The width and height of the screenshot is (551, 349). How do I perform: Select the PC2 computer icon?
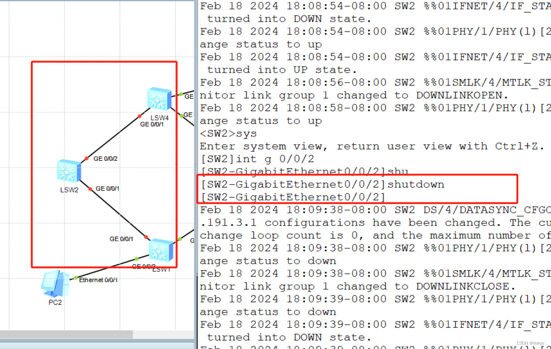[x=55, y=283]
